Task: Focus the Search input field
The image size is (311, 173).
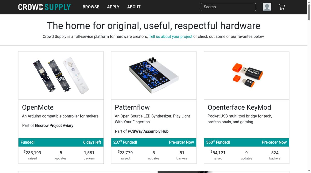Action: pyautogui.click(x=228, y=7)
